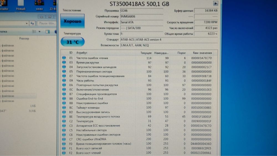Click the status dot of row C2 Температура

tap(64, 121)
